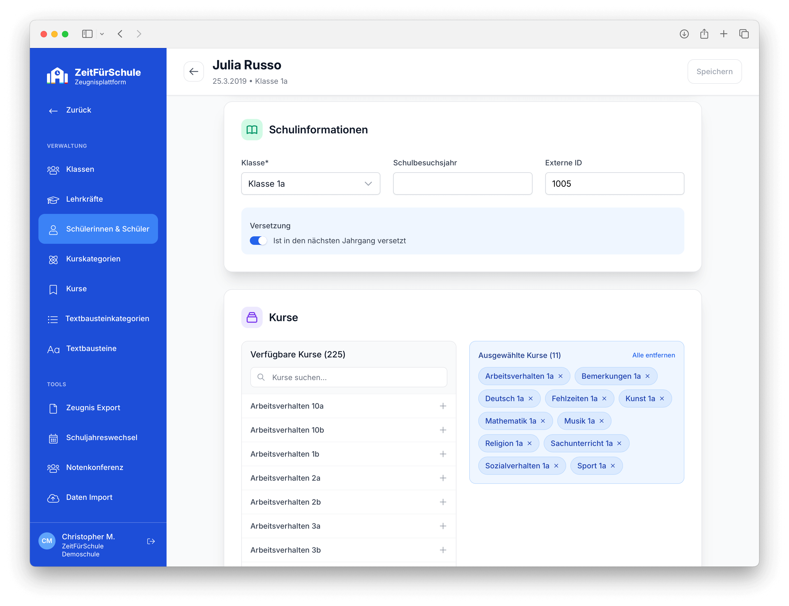Open the browser downloads icon
This screenshot has height=606, width=789.
[684, 34]
